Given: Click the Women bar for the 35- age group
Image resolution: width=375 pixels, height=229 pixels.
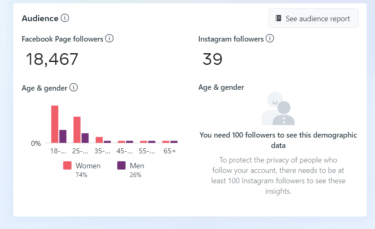Looking at the screenshot, I should (99, 140).
